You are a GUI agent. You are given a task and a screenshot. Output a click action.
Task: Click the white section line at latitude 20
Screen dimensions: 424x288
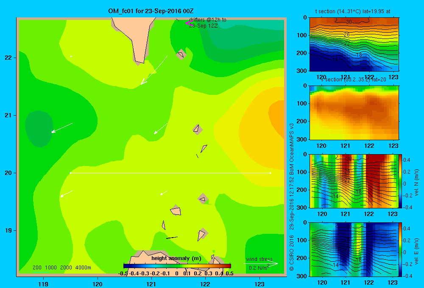pyautogui.click(x=170, y=173)
